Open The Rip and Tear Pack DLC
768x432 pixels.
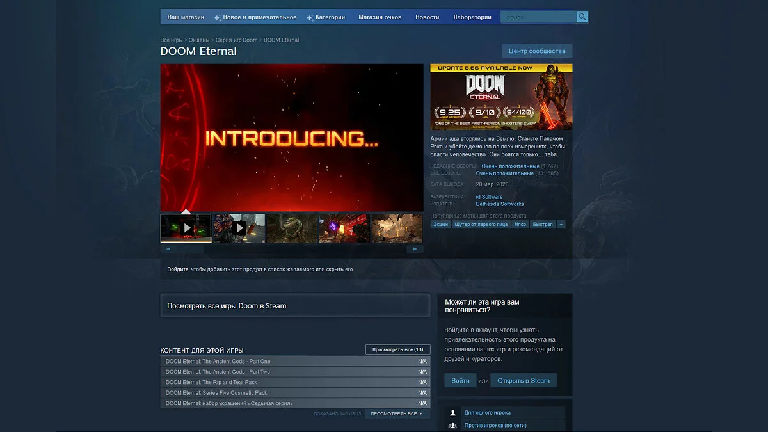295,382
